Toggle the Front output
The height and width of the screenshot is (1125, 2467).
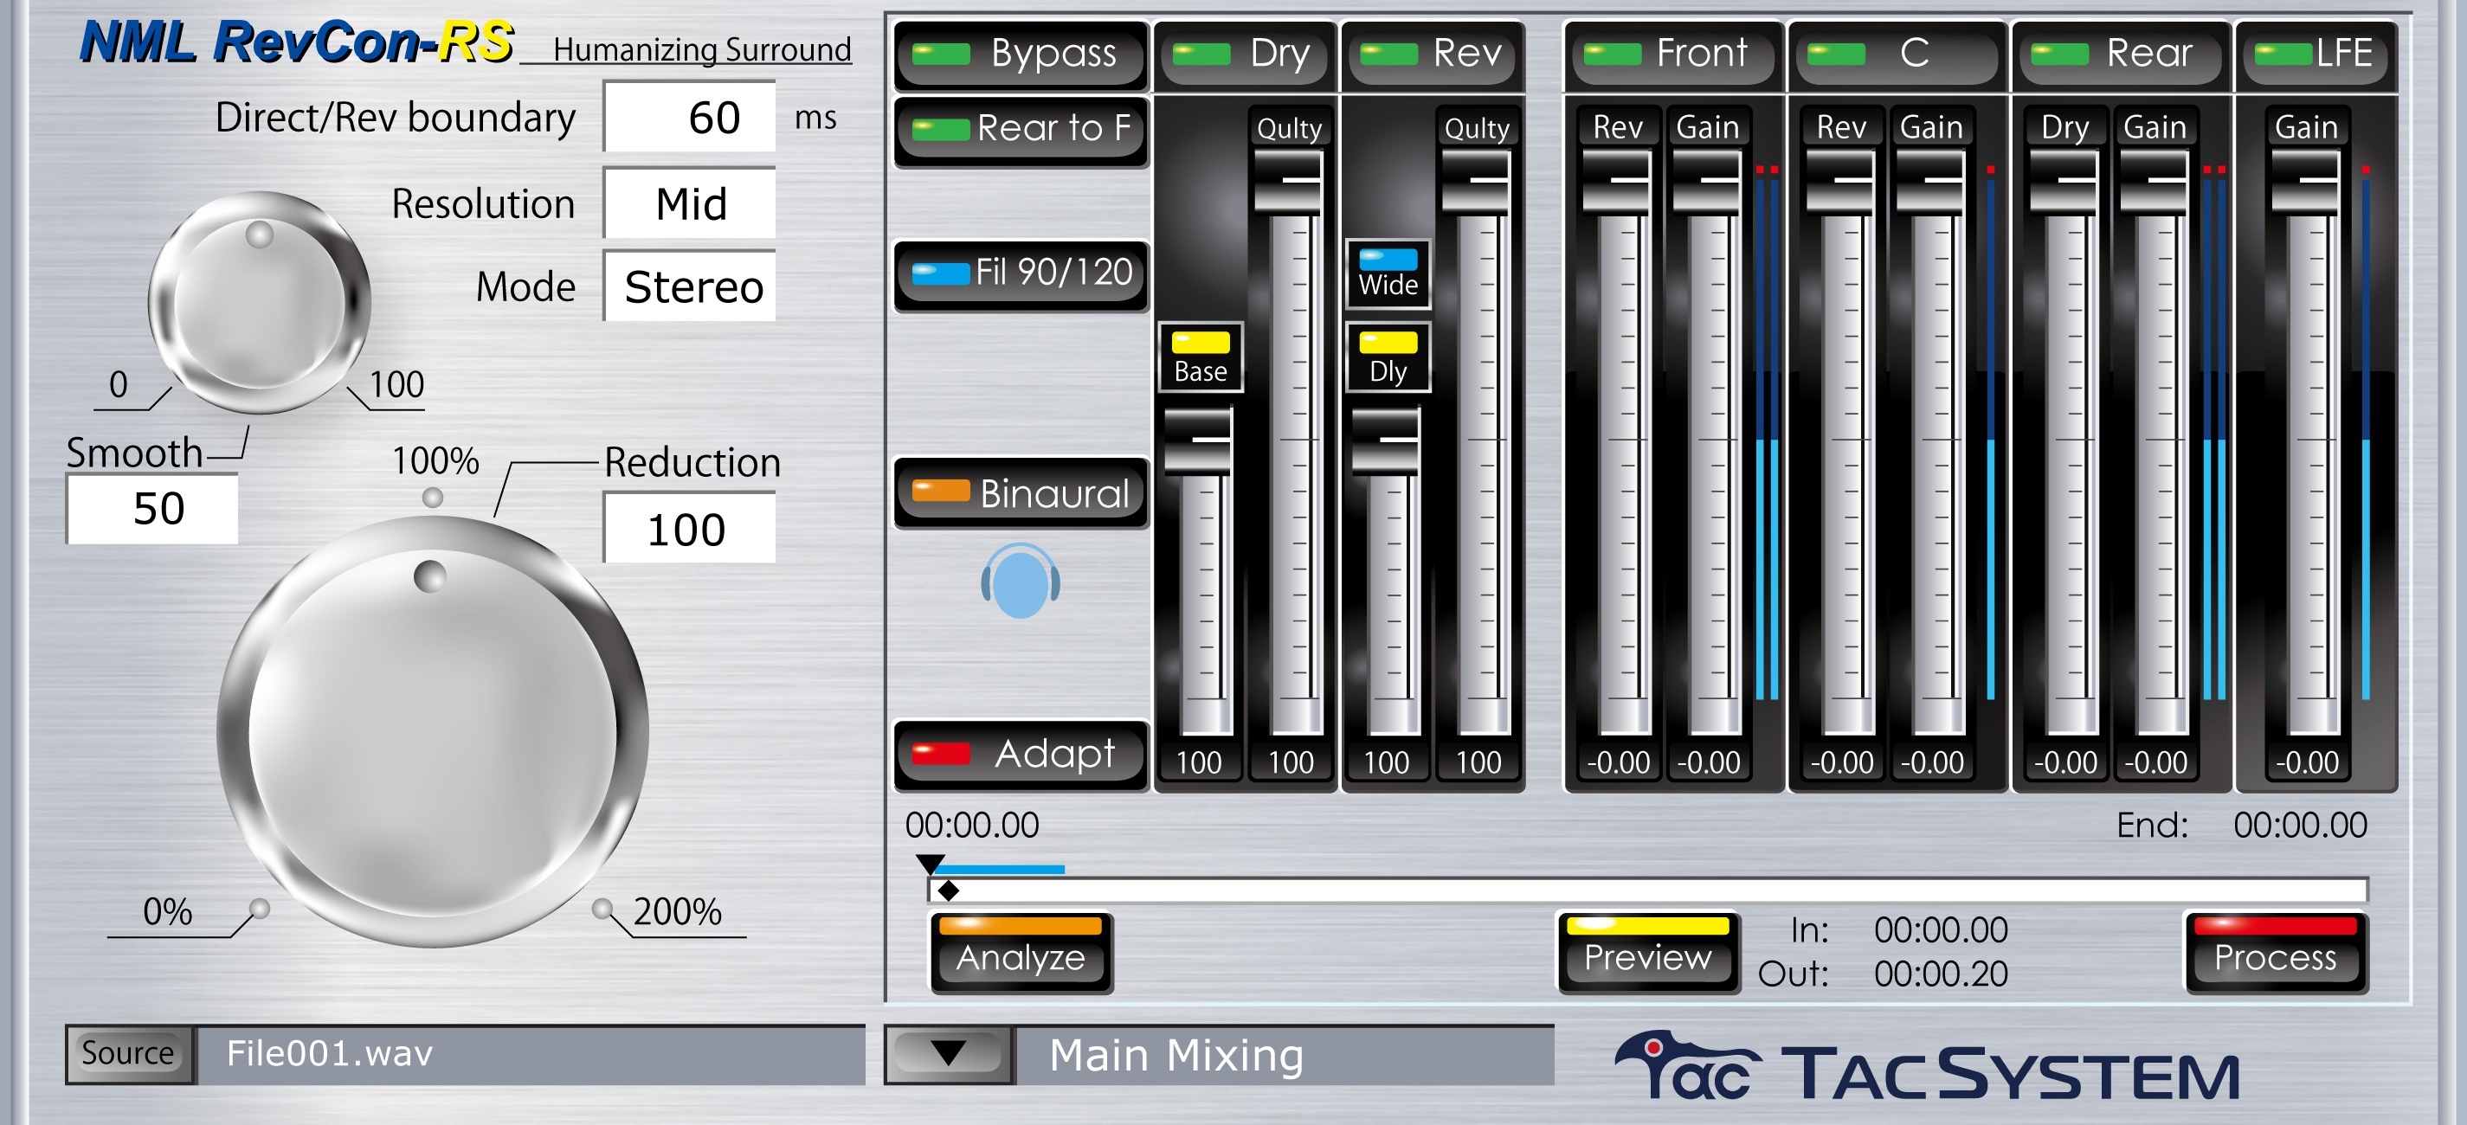(1672, 55)
